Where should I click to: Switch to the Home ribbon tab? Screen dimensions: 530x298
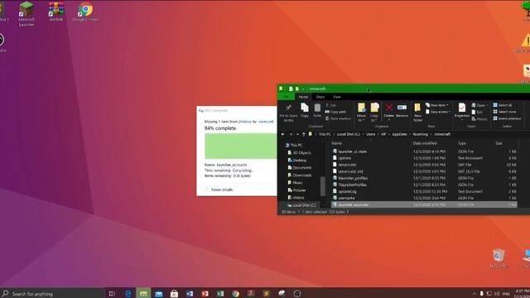[x=303, y=97]
